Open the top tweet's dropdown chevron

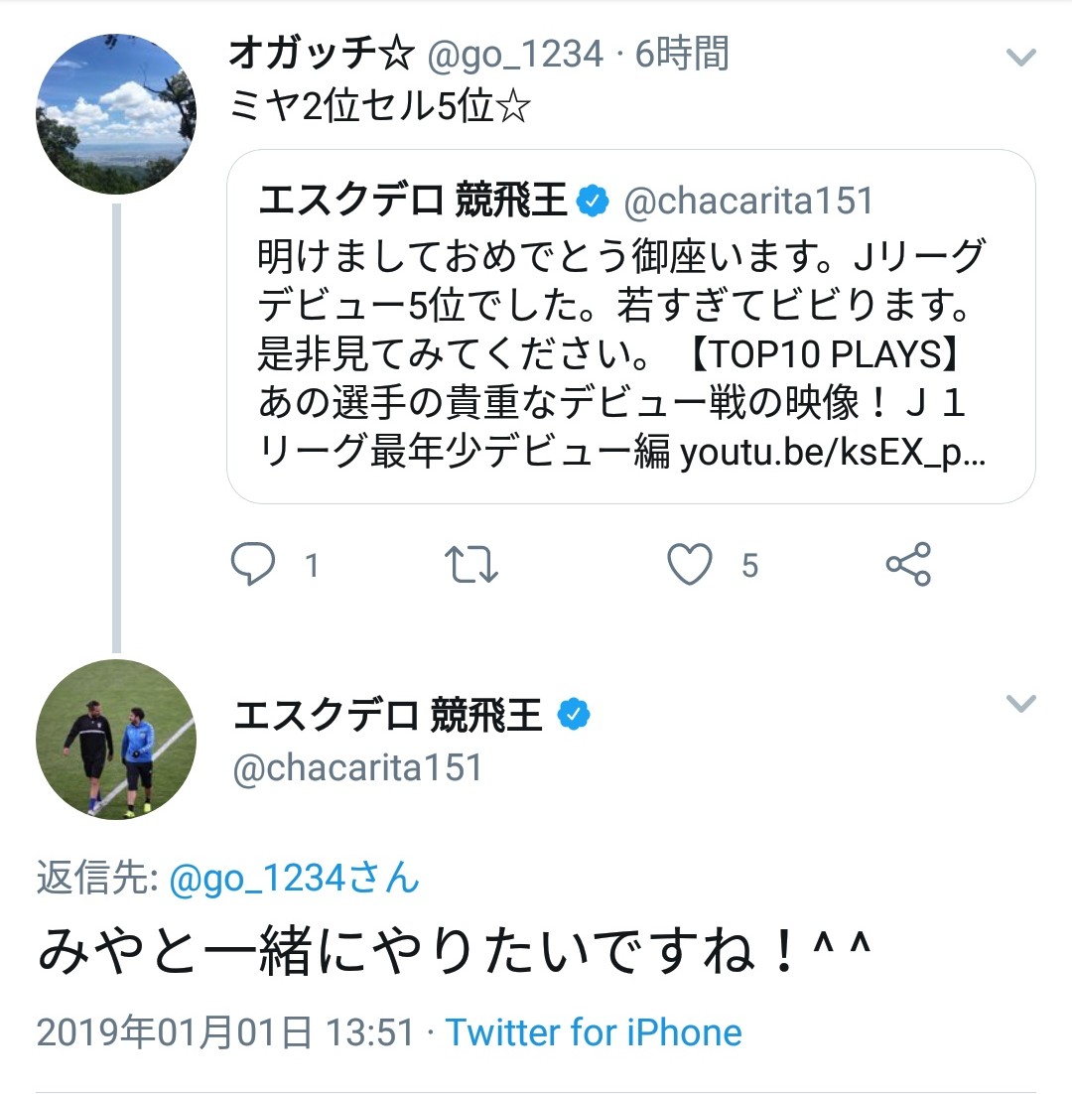coord(1020,58)
